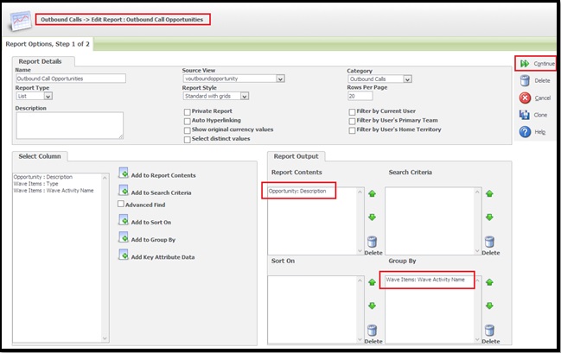Select the Select Column tab
561x353 pixels.
[x=40, y=156]
